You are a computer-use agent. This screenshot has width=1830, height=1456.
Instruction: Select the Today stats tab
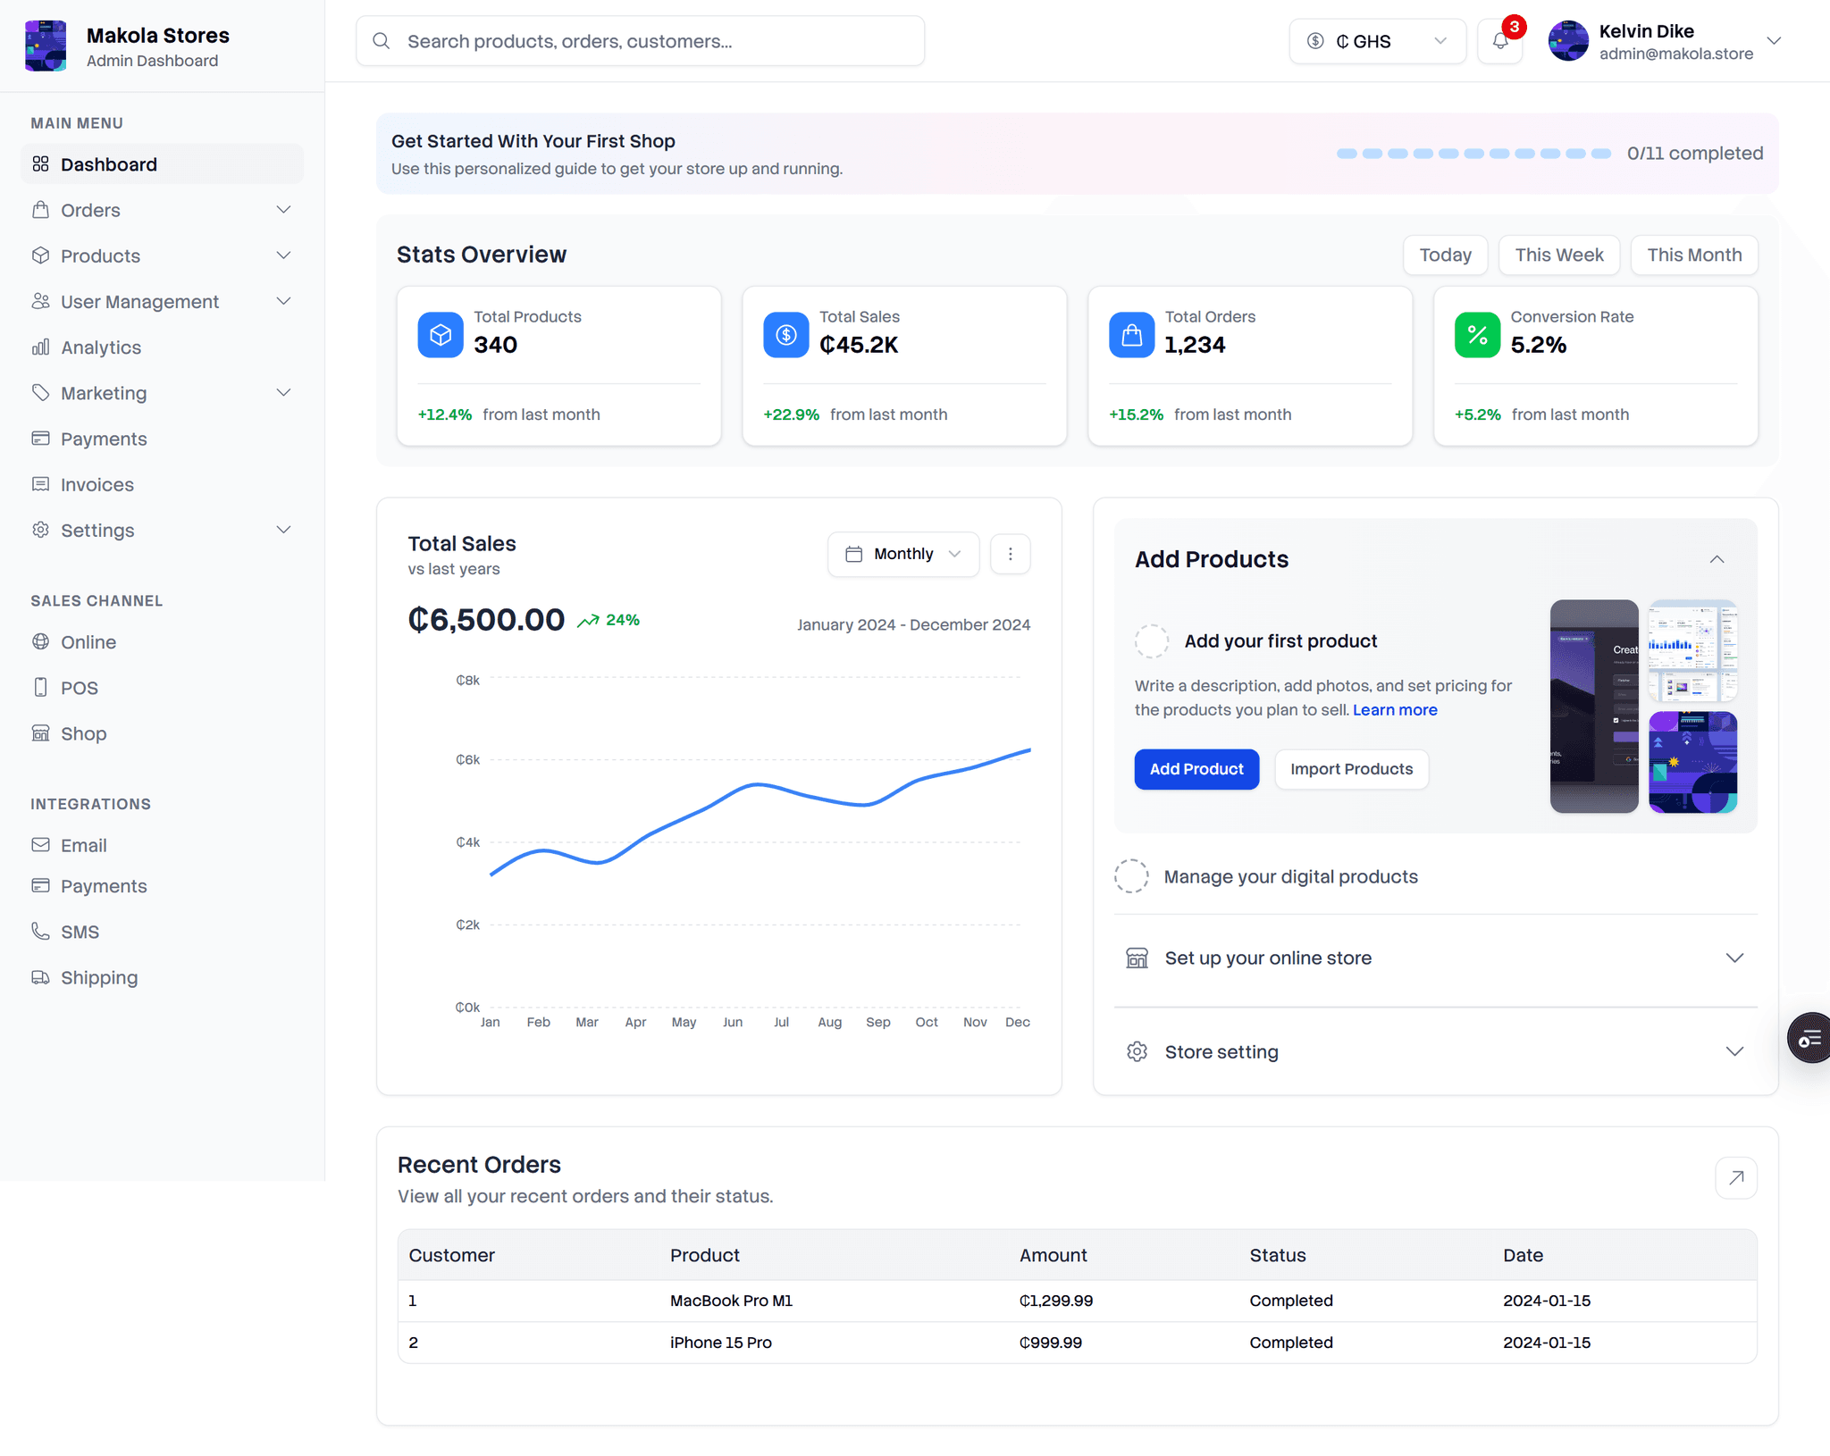(x=1445, y=255)
